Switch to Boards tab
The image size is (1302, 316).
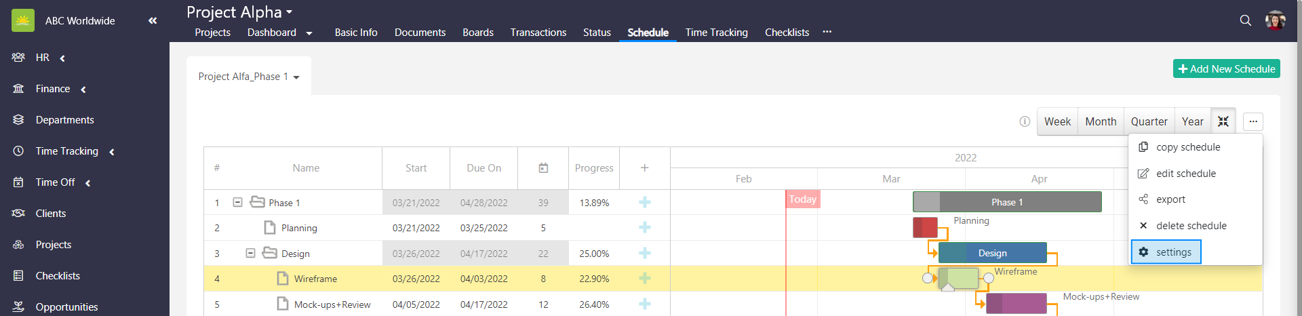[x=478, y=33]
